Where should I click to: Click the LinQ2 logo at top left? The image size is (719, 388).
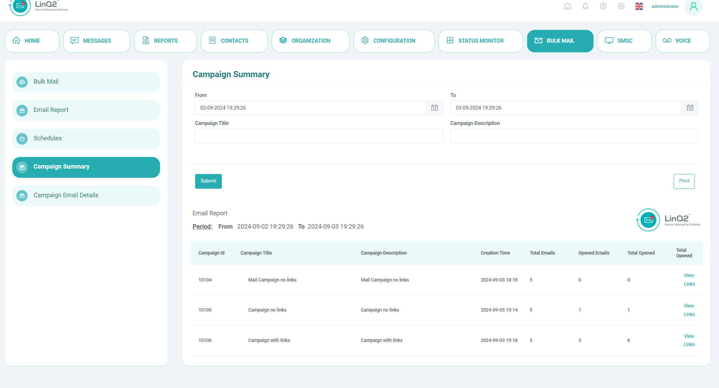click(x=38, y=6)
